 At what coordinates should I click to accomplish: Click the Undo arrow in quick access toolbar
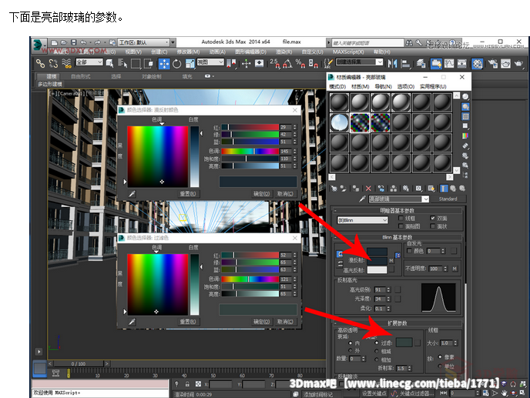pyautogui.click(x=83, y=42)
